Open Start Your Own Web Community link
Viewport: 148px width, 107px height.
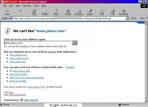(x=27, y=78)
